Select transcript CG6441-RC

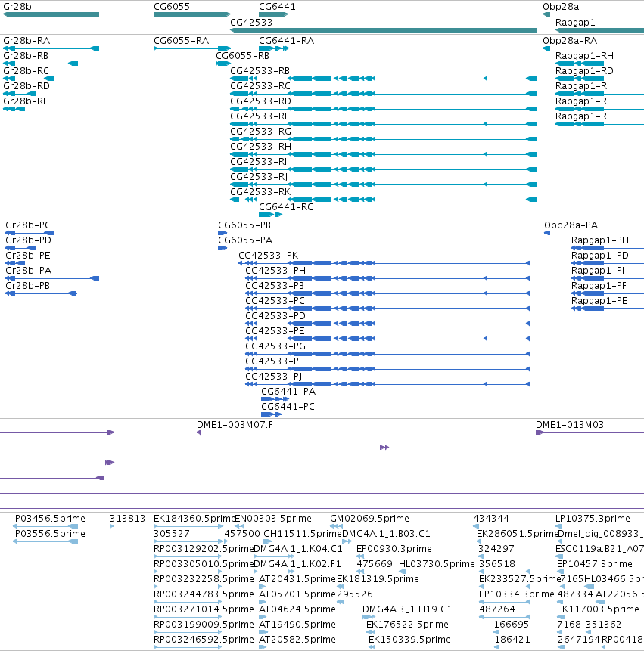tap(286, 207)
